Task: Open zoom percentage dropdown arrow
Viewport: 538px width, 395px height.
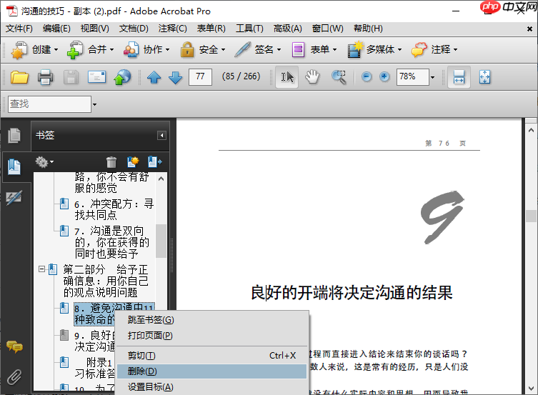Action: [x=433, y=77]
